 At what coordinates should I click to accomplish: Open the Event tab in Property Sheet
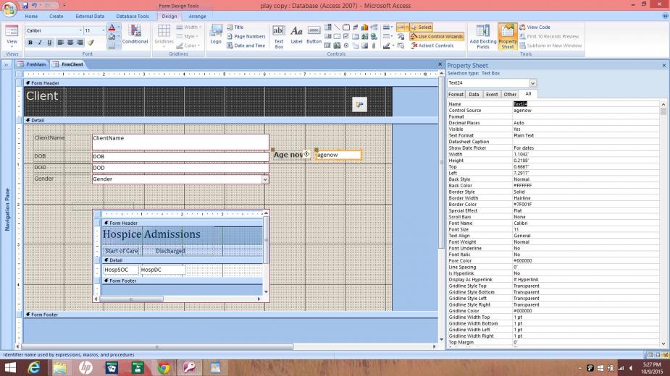[x=491, y=94]
